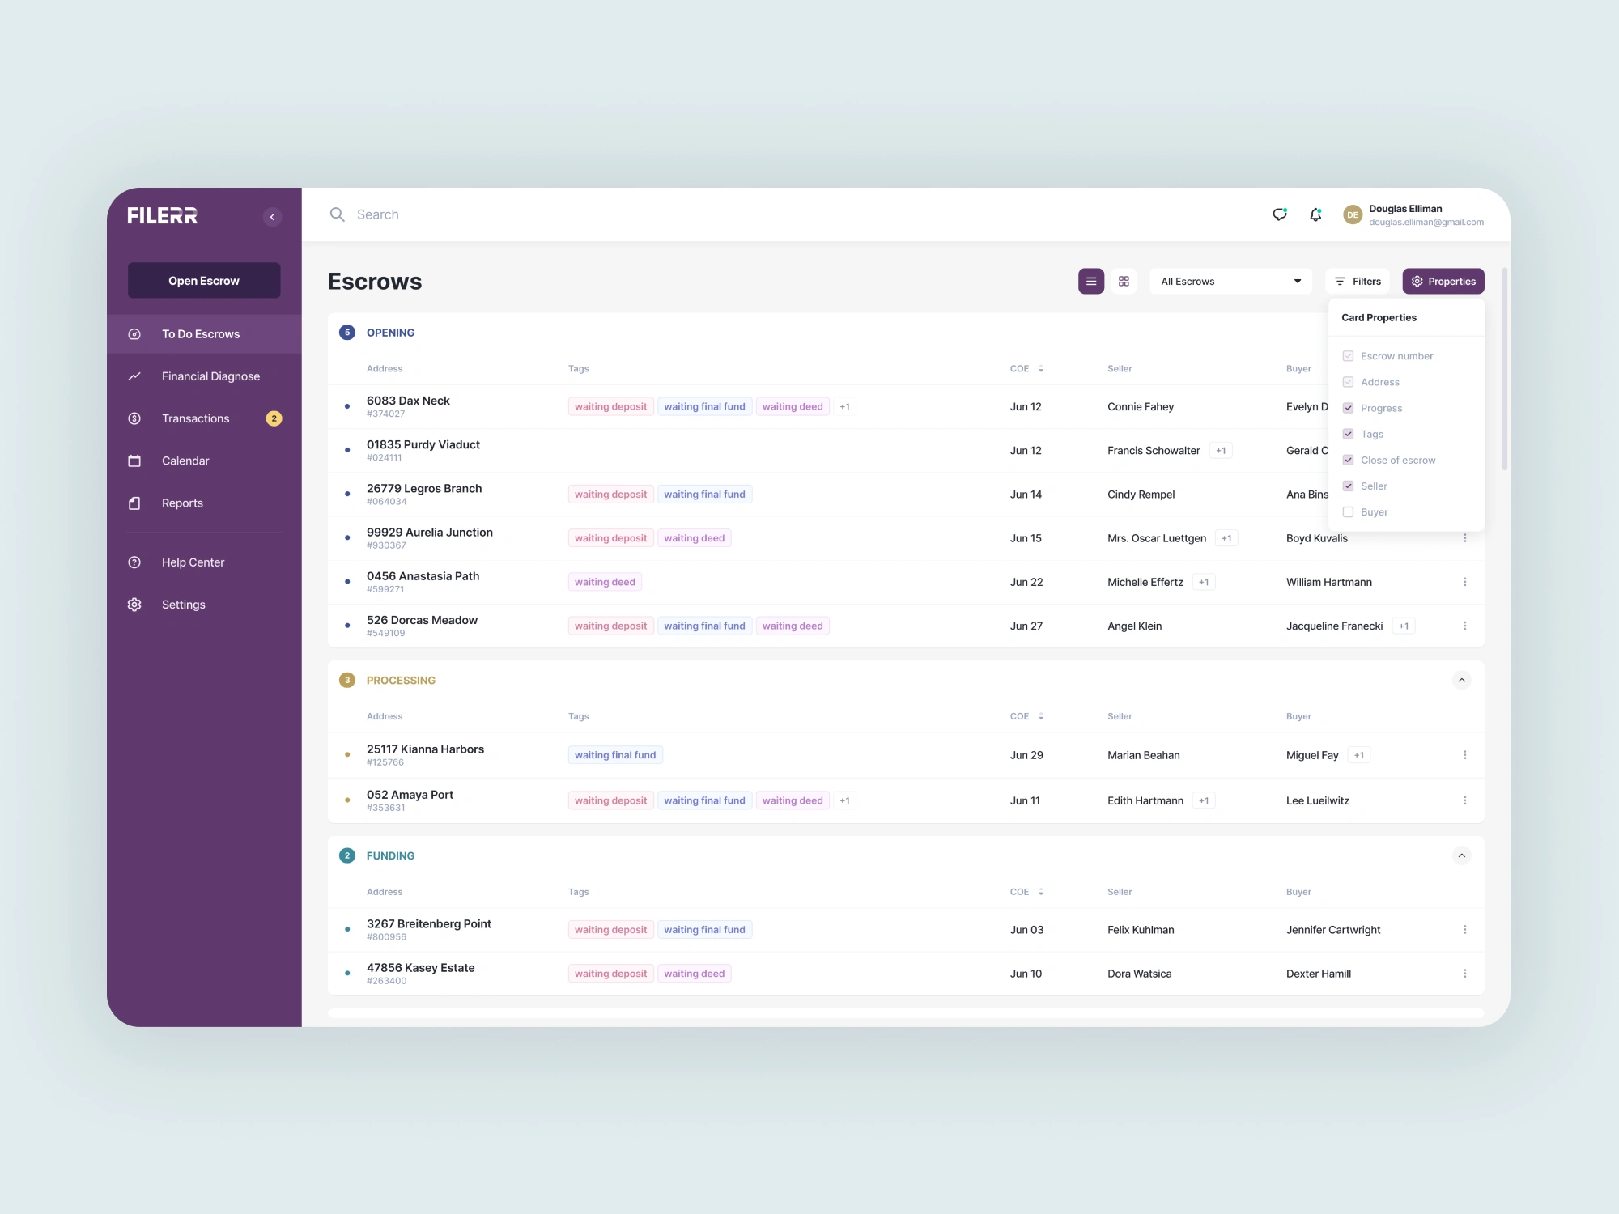Open the chat messages icon
1619x1214 pixels.
[1279, 214]
